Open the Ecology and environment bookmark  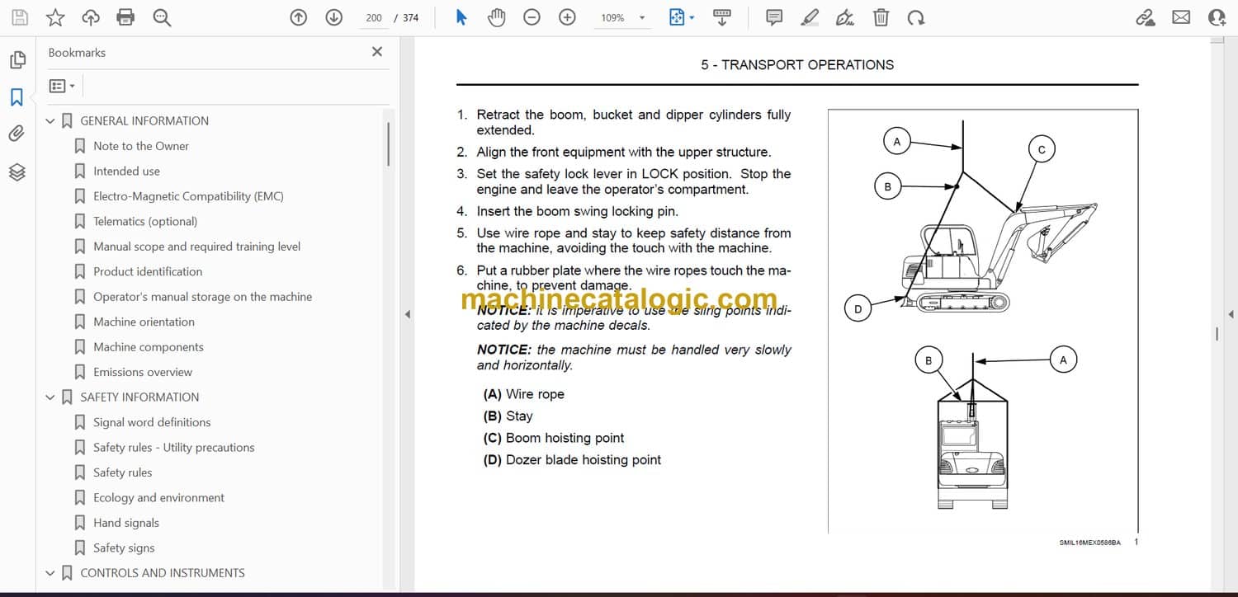[158, 498]
